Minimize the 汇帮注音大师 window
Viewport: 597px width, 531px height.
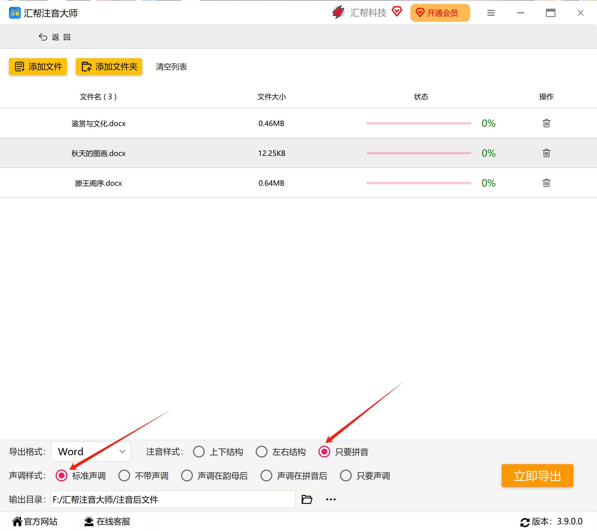(521, 13)
